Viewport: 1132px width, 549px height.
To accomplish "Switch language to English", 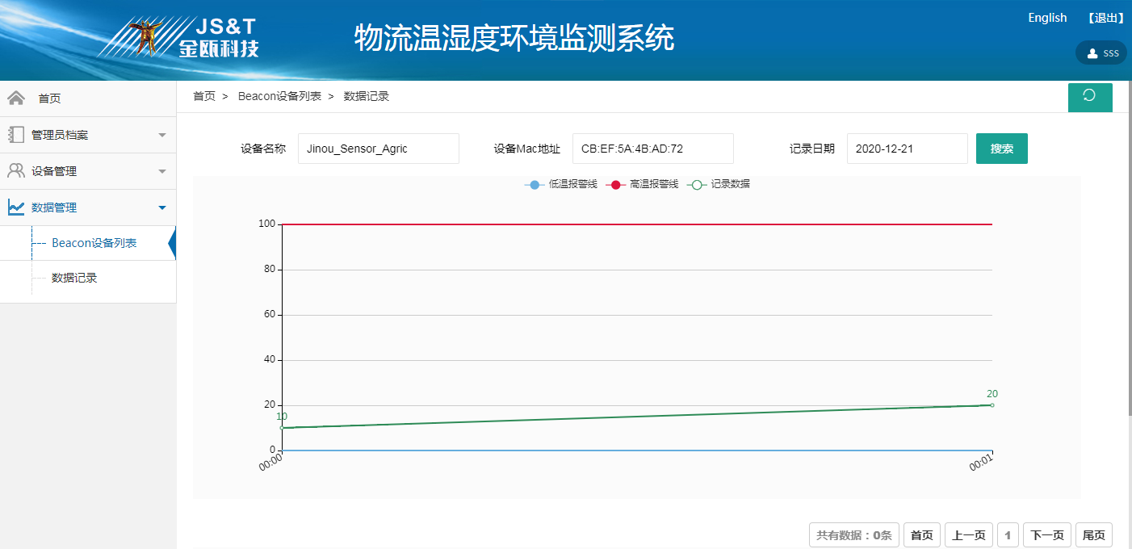I will (x=1047, y=18).
